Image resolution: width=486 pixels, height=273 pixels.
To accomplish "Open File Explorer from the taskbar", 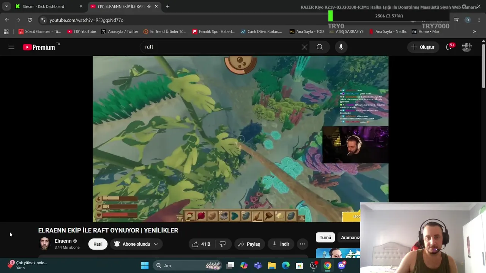I will tap(271, 265).
